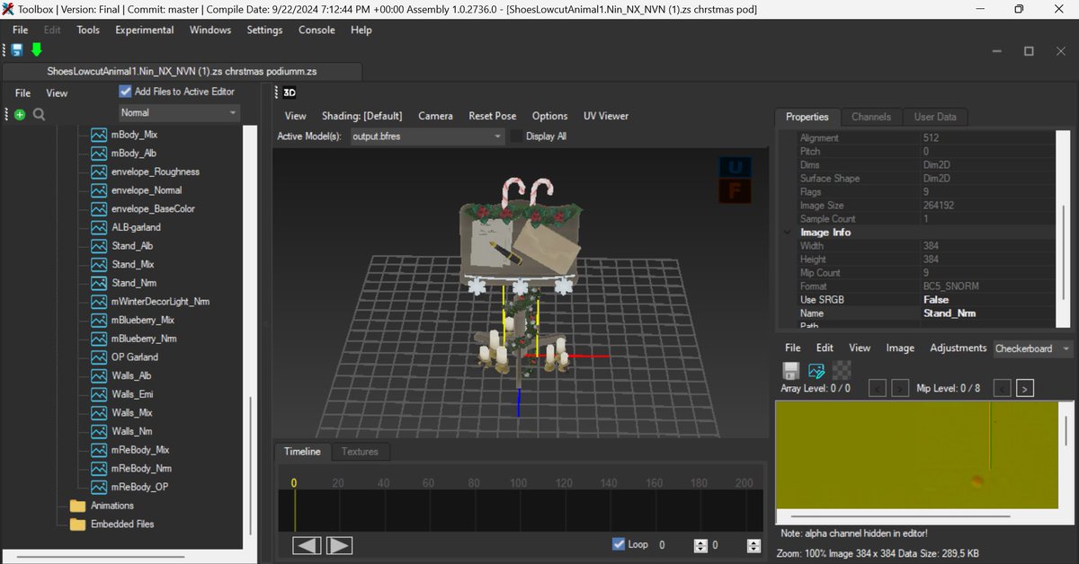Open the Console menu
The image size is (1079, 564).
click(x=317, y=30)
